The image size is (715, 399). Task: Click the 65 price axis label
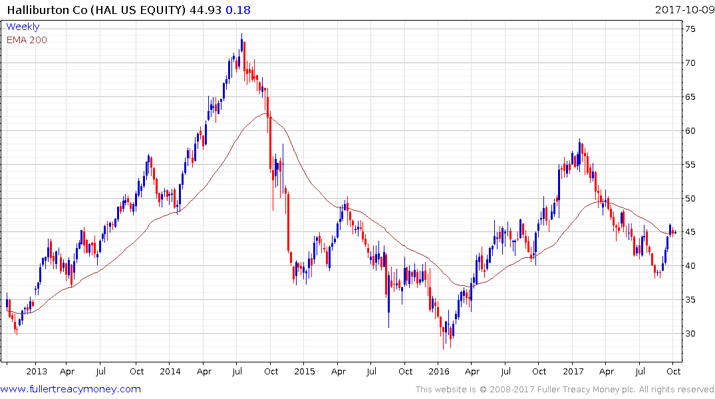690,96
